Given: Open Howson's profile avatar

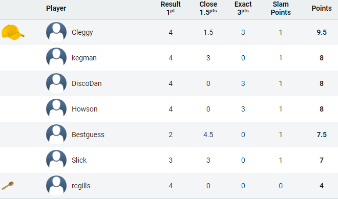Looking at the screenshot, I should point(56,109).
